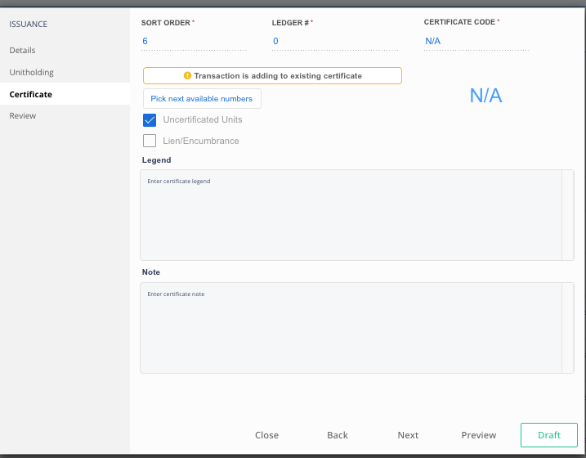Click the Close button
The image size is (586, 458).
266,435
